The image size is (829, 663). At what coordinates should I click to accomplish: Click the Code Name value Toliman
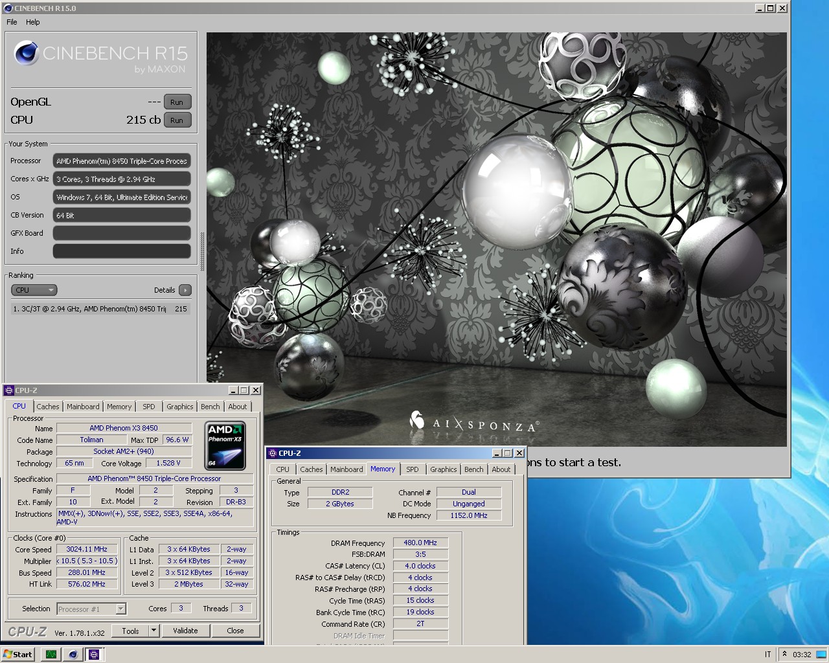pos(92,440)
